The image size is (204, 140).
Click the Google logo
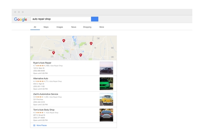coord(20,19)
